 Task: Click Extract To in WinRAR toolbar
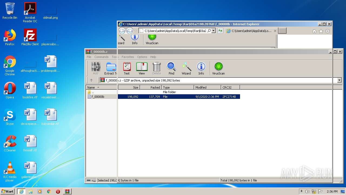pyautogui.click(x=111, y=68)
